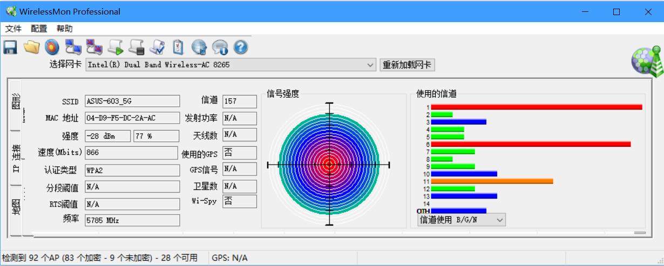664x266 pixels.
Task: Click the 重新加载网卡 button
Action: (408, 65)
